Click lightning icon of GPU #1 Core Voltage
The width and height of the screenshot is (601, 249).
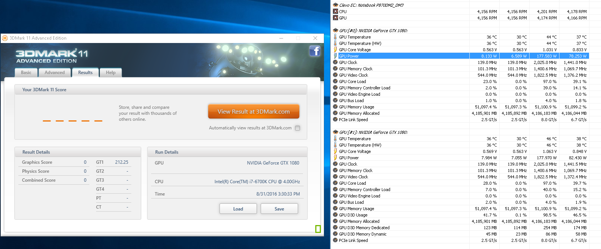(335, 151)
